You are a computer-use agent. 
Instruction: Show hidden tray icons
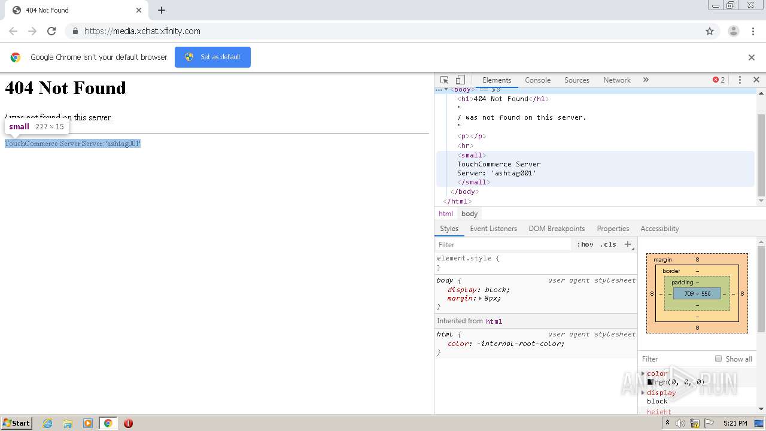(668, 423)
